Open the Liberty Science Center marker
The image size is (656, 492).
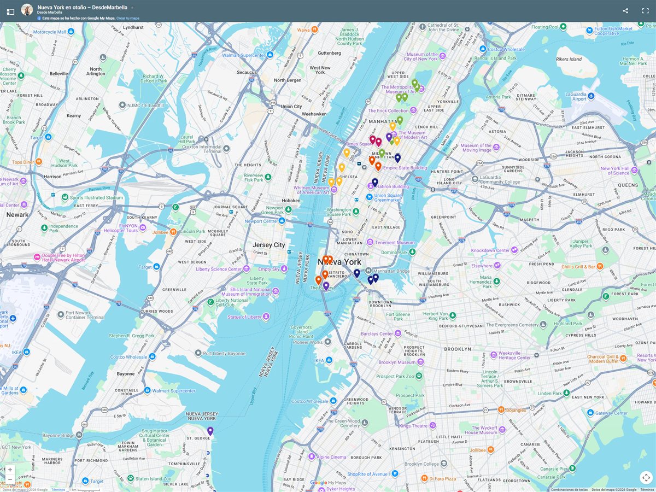[247, 268]
